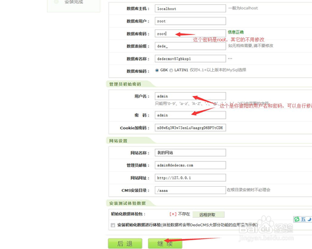The height and width of the screenshot is (249, 312).
Task: Click the 数据库主机 field label
Action: pyautogui.click(x=138, y=9)
